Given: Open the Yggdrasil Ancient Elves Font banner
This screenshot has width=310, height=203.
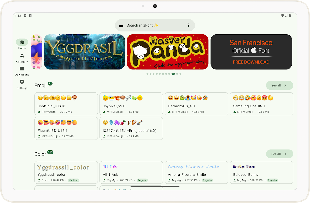Looking at the screenshot, I should click(x=84, y=52).
